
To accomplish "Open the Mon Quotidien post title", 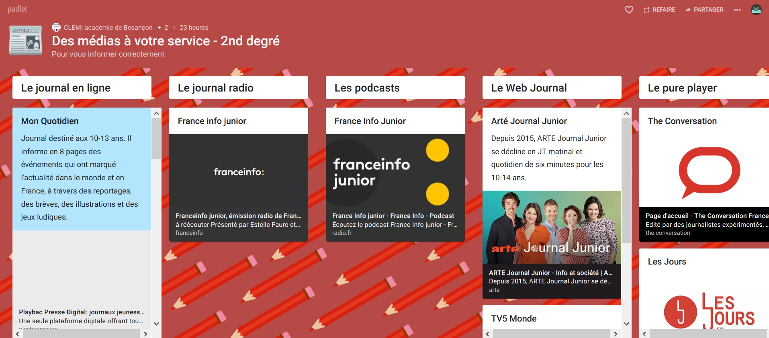I will click(x=50, y=121).
